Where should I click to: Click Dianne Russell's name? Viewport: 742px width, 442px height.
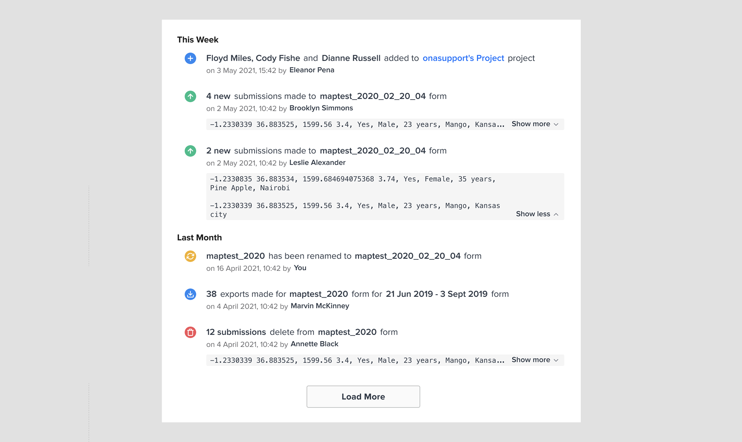351,58
